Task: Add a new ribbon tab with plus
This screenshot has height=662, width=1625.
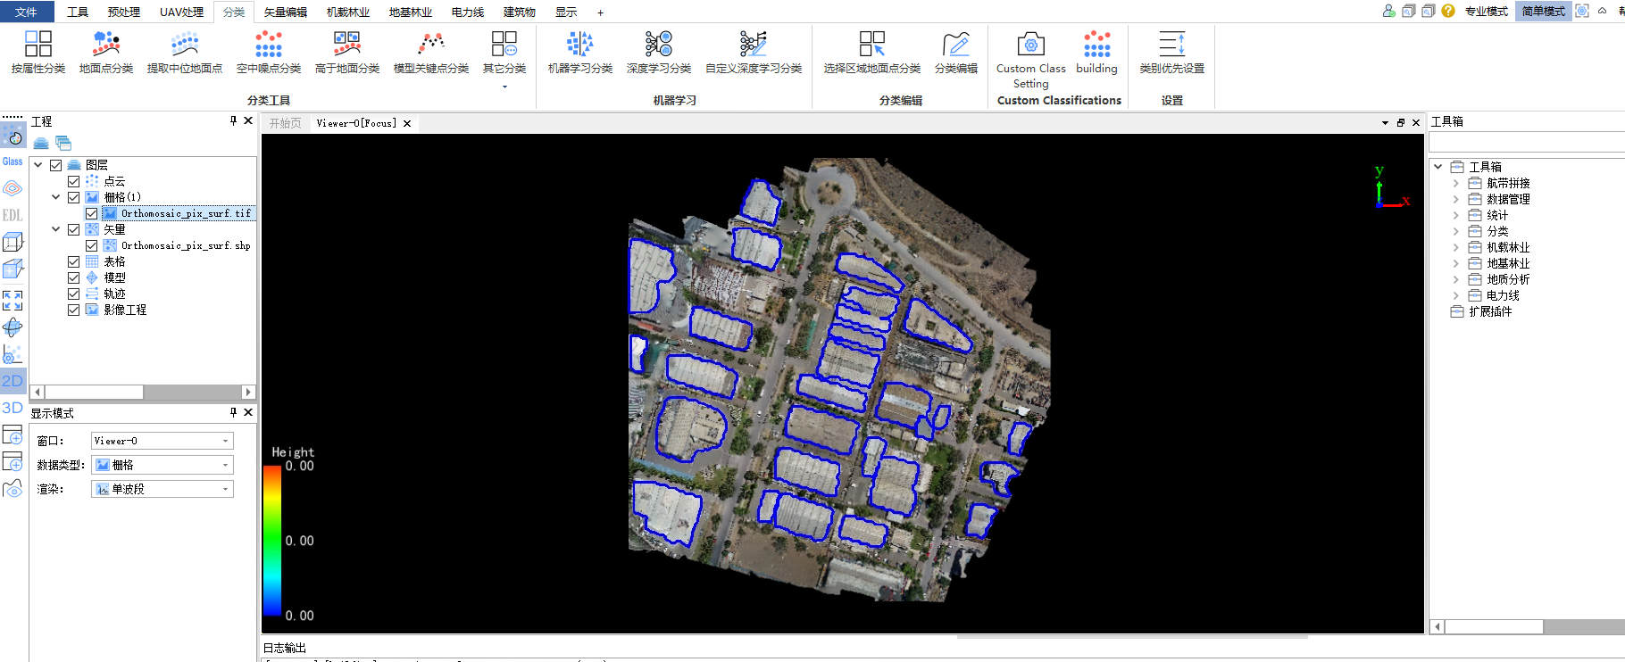Action: pyautogui.click(x=600, y=12)
